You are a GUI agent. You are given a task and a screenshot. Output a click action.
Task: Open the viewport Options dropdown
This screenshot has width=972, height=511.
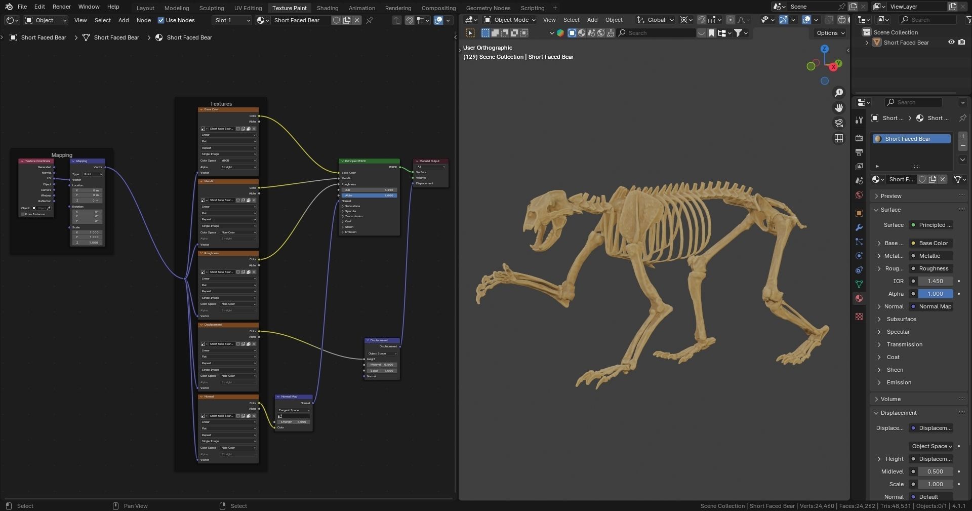831,33
